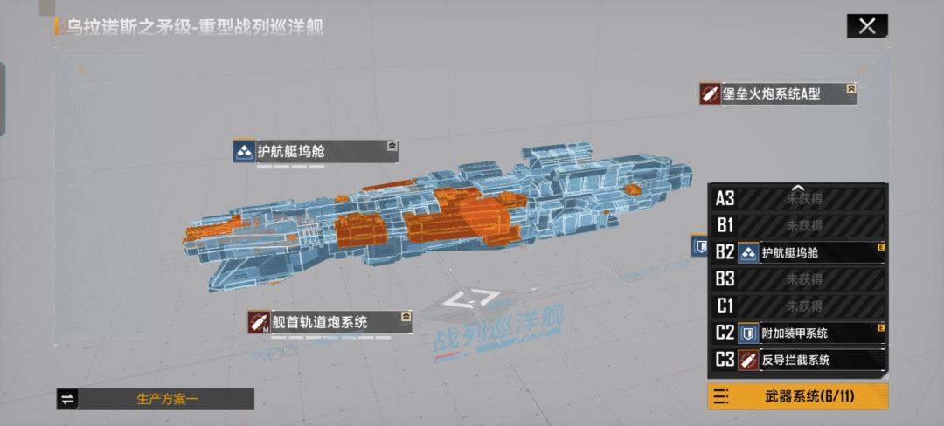Viewport: 944px width, 426px height.
Task: Switch production plan via swap arrows icon
Action: pyautogui.click(x=68, y=399)
